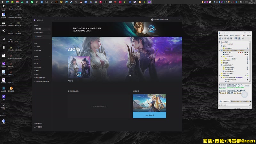Open the AION2 desktop shortcut
This screenshot has width=256, height=144.
pyautogui.click(x=4, y=73)
